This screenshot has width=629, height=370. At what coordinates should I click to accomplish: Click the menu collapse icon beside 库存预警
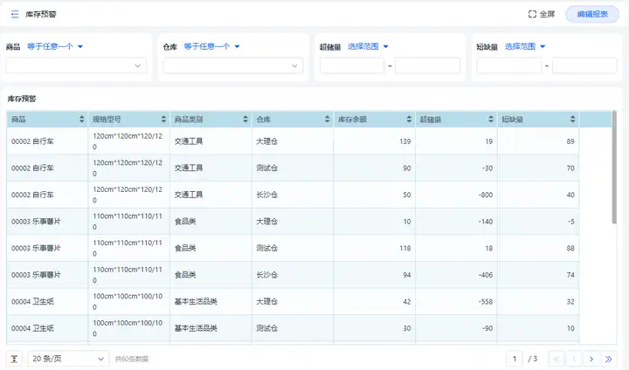point(15,14)
